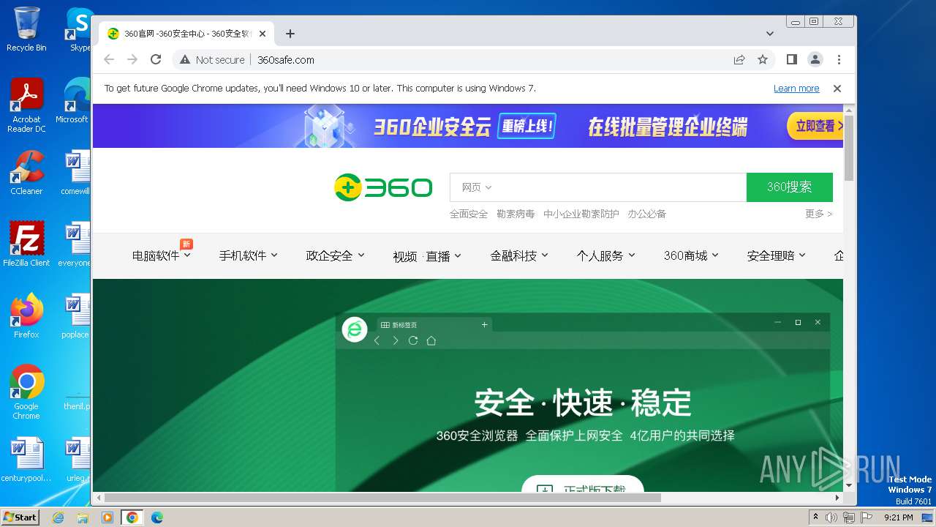
Task: Open the share page icon in address bar
Action: (739, 60)
